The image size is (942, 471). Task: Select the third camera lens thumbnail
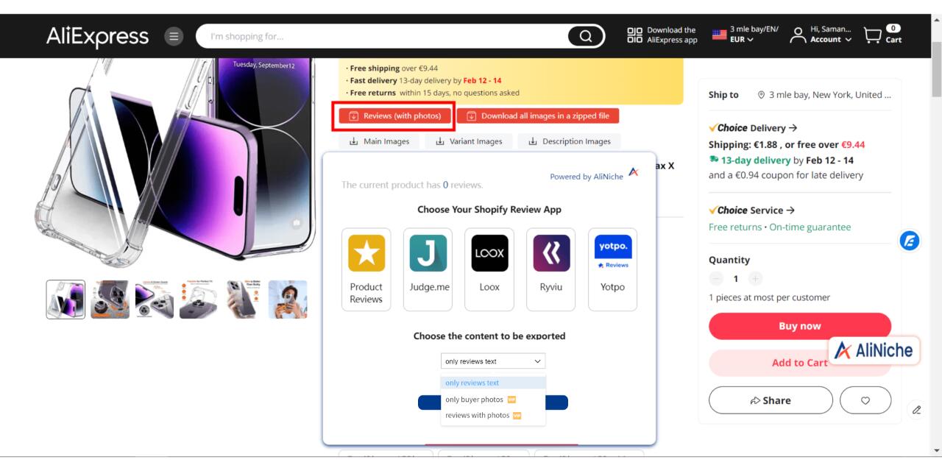point(155,300)
